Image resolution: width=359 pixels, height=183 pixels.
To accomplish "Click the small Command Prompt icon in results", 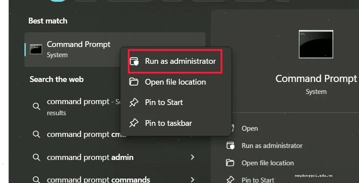I will pyautogui.click(x=36, y=50).
